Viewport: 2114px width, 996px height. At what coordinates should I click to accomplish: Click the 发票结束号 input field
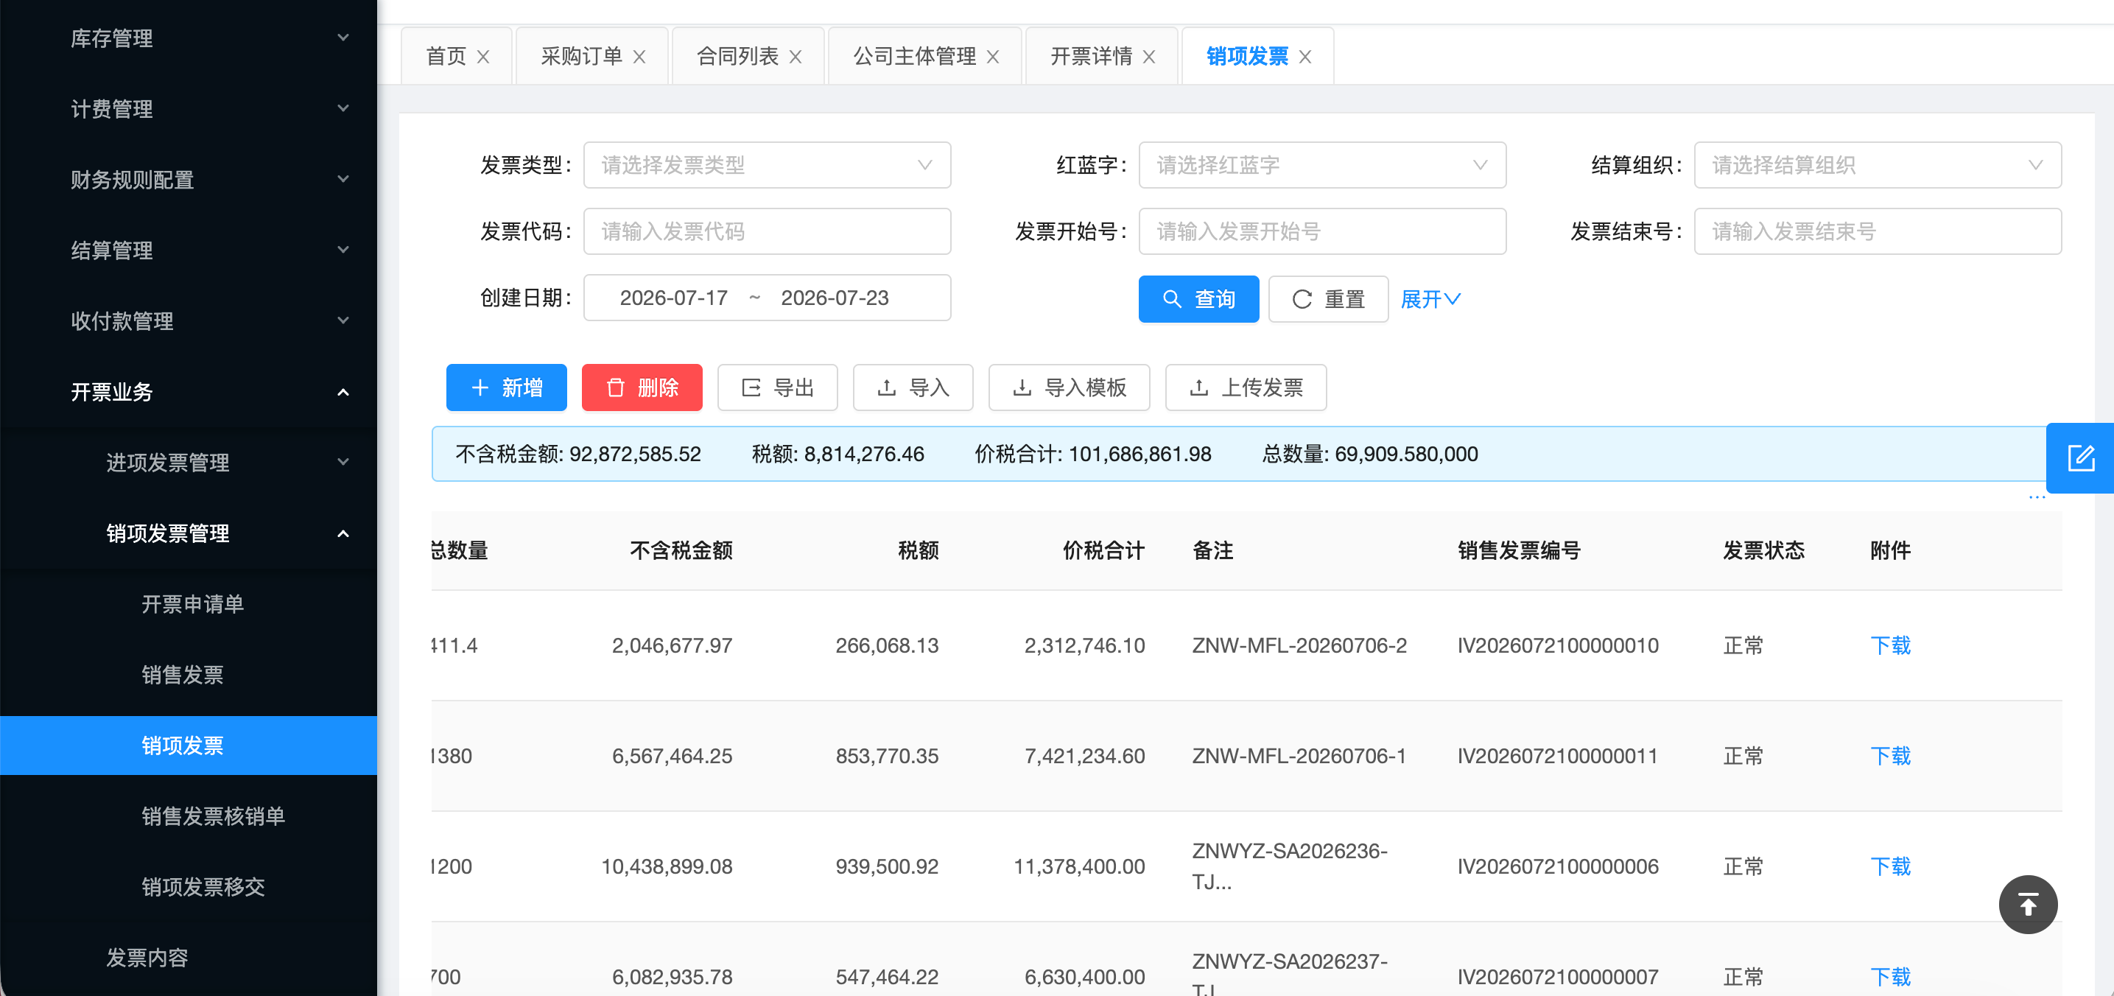(x=1878, y=231)
